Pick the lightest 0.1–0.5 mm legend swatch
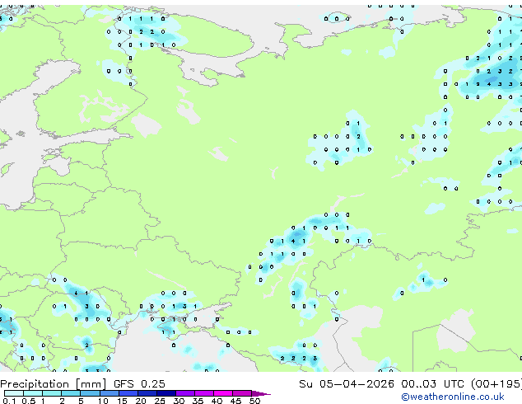Screen dimensions: 522x404 (14, 393)
